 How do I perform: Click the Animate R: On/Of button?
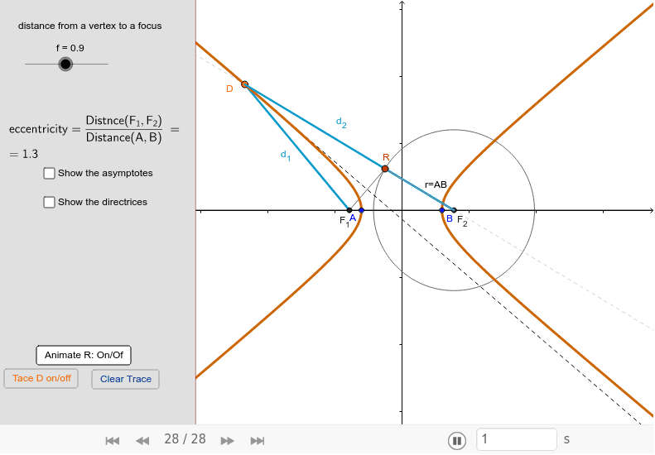(x=84, y=355)
